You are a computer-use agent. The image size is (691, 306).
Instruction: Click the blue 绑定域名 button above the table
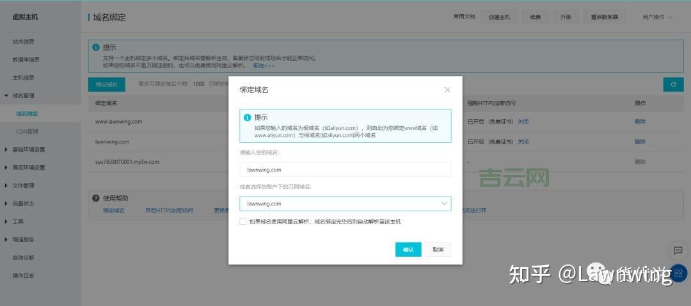click(107, 85)
